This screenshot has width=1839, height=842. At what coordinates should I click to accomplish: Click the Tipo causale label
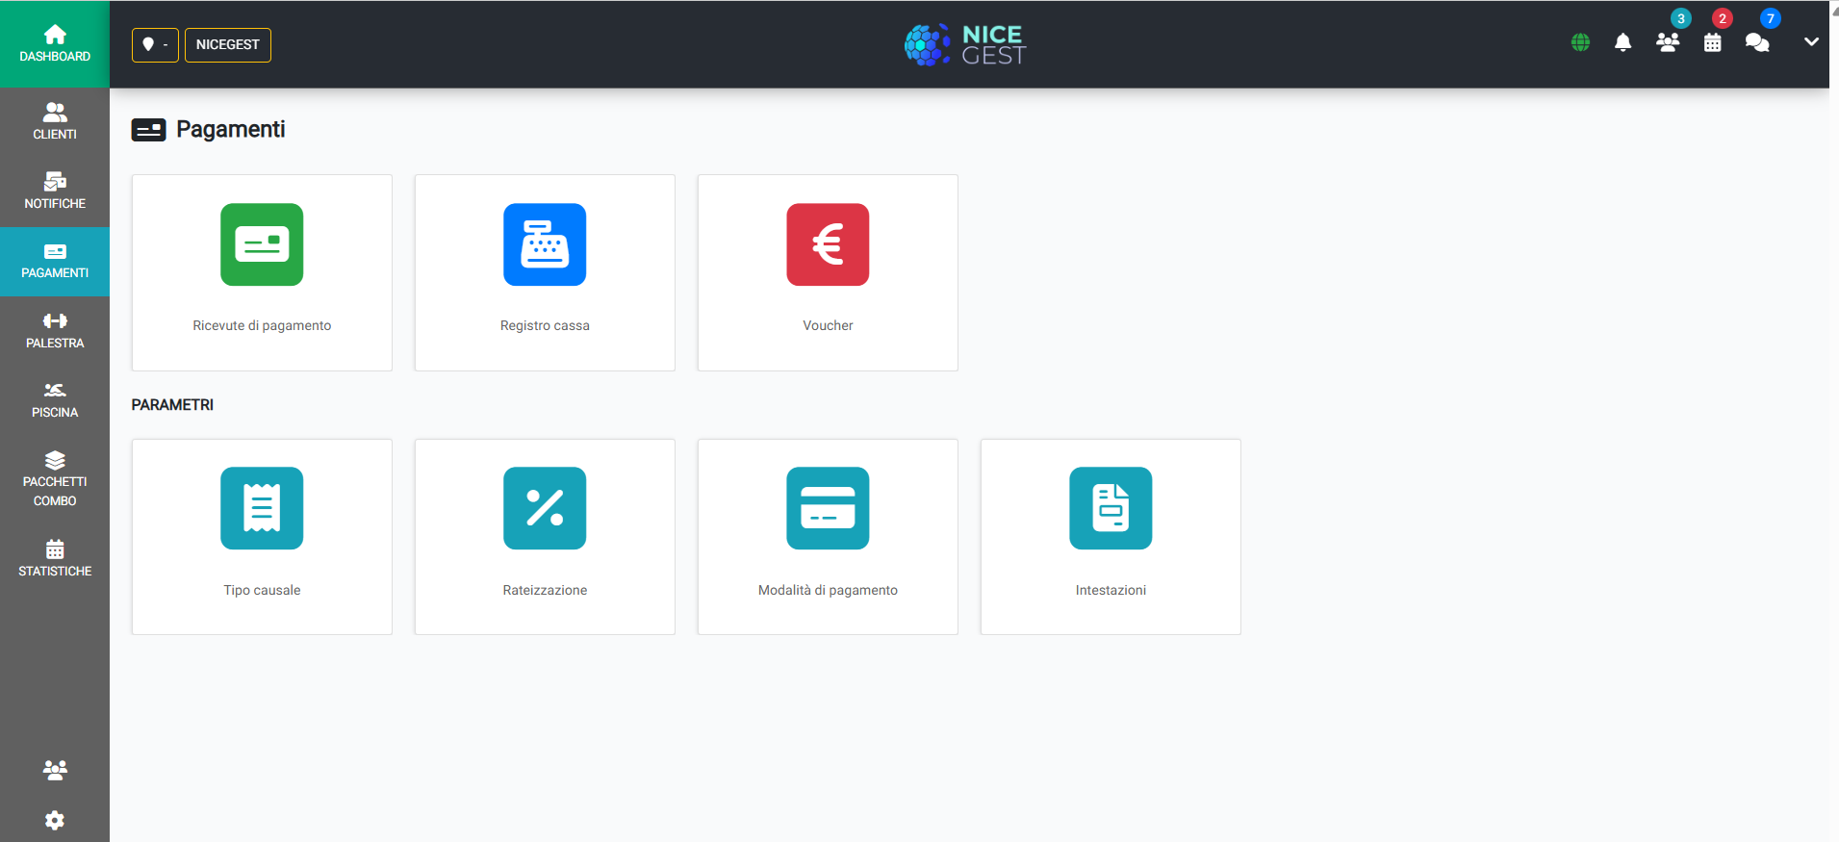pos(262,590)
